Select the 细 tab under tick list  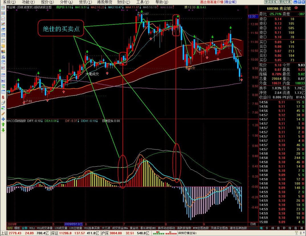coord(273,228)
